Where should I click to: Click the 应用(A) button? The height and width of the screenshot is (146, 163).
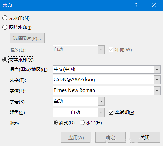click(x=76, y=137)
